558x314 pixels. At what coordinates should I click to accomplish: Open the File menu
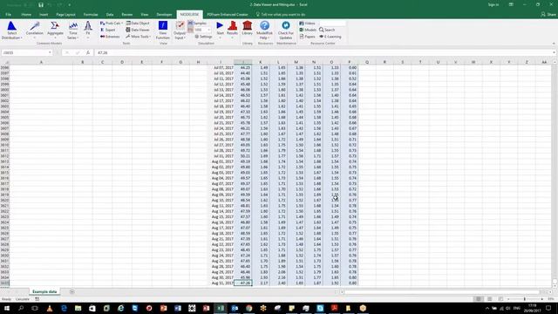(8, 15)
